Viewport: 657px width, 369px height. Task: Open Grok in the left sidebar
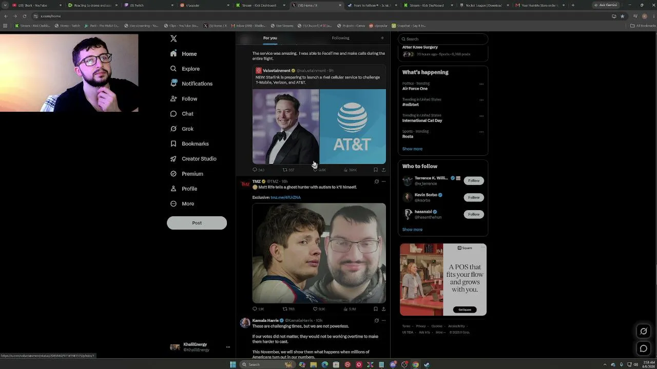click(182, 129)
